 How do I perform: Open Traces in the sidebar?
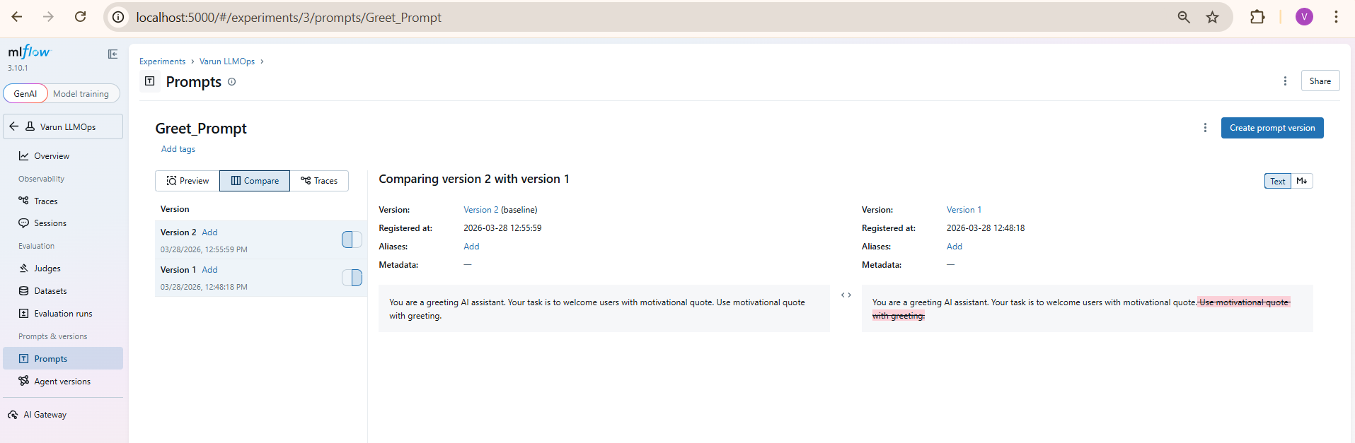[x=63, y=201]
